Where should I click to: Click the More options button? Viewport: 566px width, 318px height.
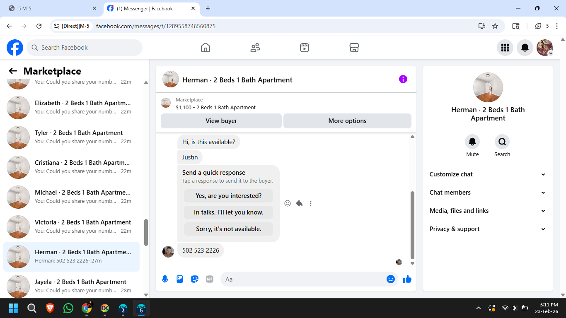pos(347,121)
